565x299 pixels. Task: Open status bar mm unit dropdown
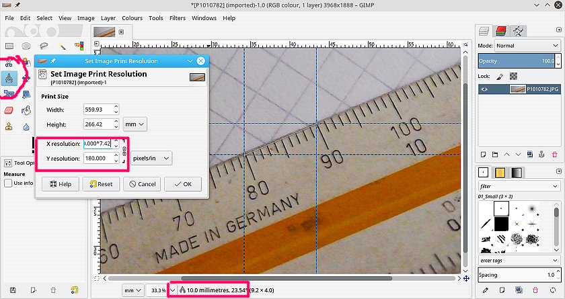(133, 290)
